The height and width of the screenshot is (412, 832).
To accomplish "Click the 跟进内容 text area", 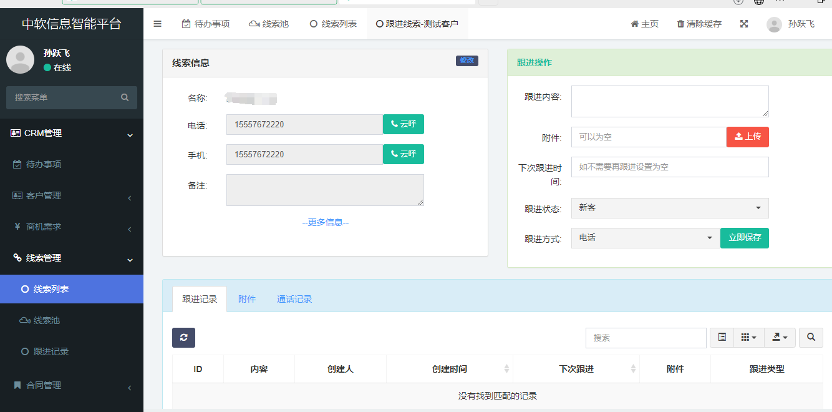I will 669,101.
